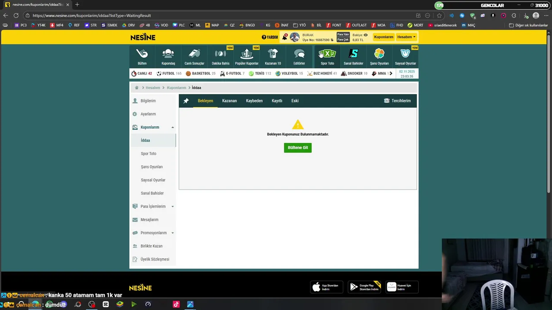This screenshot has width=552, height=310.
Task: Click the pin icon in coupon tabs
Action: coord(186,101)
